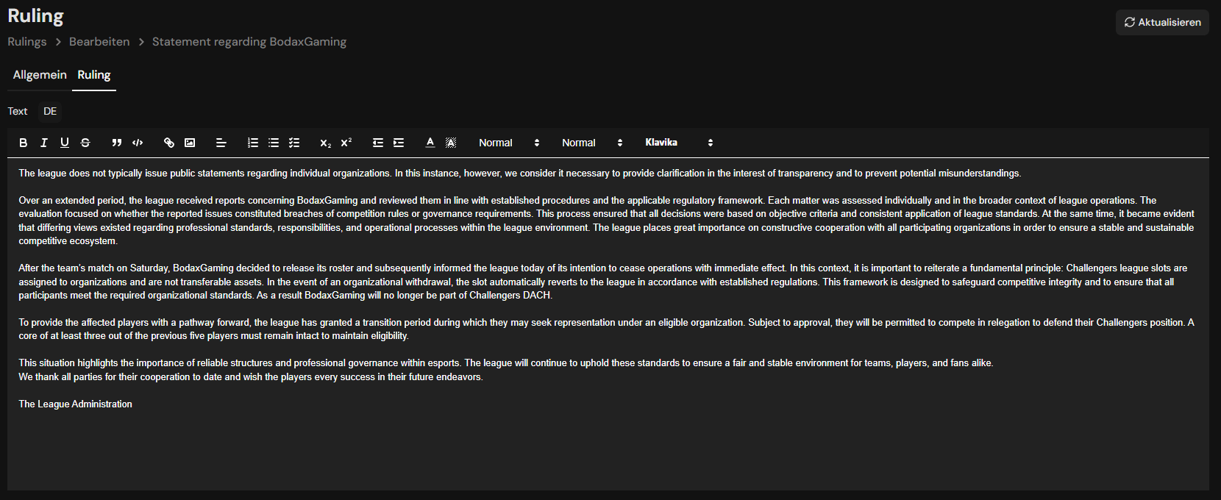Open the second Normal dropdown in toolbar

(x=592, y=143)
